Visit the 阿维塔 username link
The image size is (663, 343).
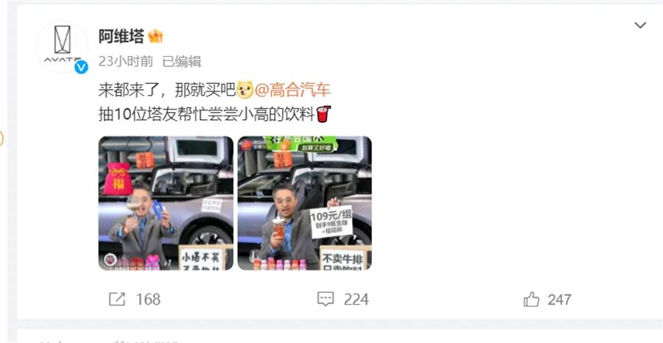[x=122, y=36]
